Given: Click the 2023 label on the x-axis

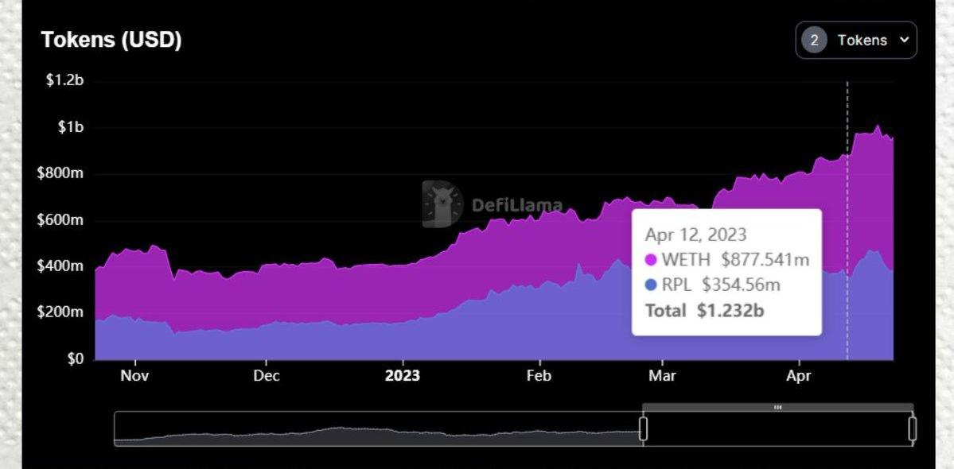Looking at the screenshot, I should coord(402,376).
